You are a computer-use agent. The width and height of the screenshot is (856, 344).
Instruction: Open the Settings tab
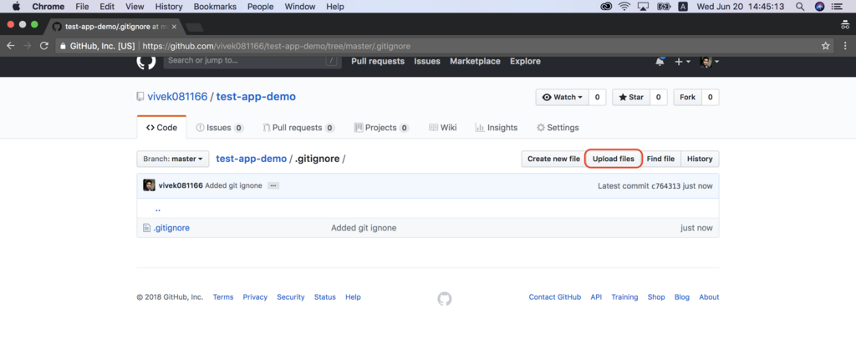pos(558,128)
